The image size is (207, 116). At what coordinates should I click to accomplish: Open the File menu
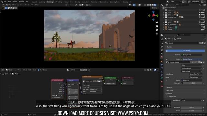coord(5,2)
